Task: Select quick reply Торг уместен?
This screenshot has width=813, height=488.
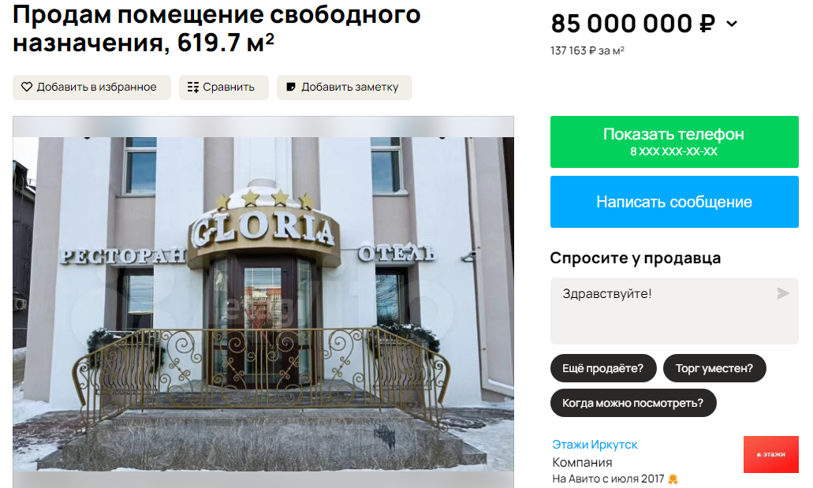Action: (714, 368)
